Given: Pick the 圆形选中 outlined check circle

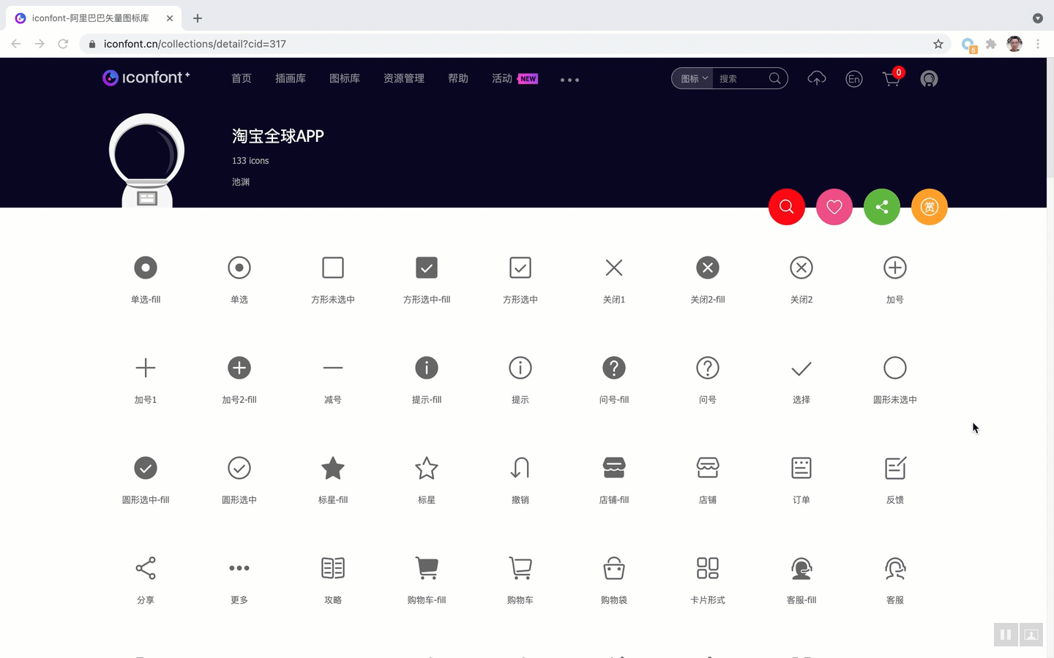Looking at the screenshot, I should pos(239,468).
